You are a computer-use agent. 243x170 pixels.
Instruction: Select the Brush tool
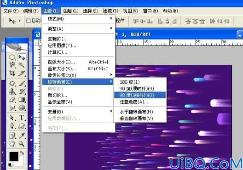click(22, 83)
